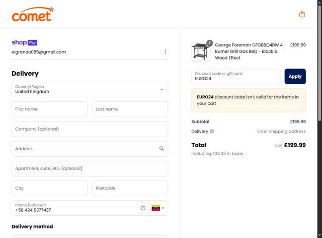Click the Shop Pay logo
The image size is (322, 238).
pos(25,42)
